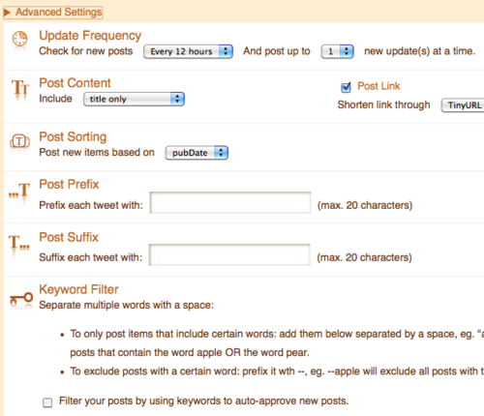The image size is (484, 416).
Task: Open the pubDate sorting dropdown
Action: (x=197, y=153)
